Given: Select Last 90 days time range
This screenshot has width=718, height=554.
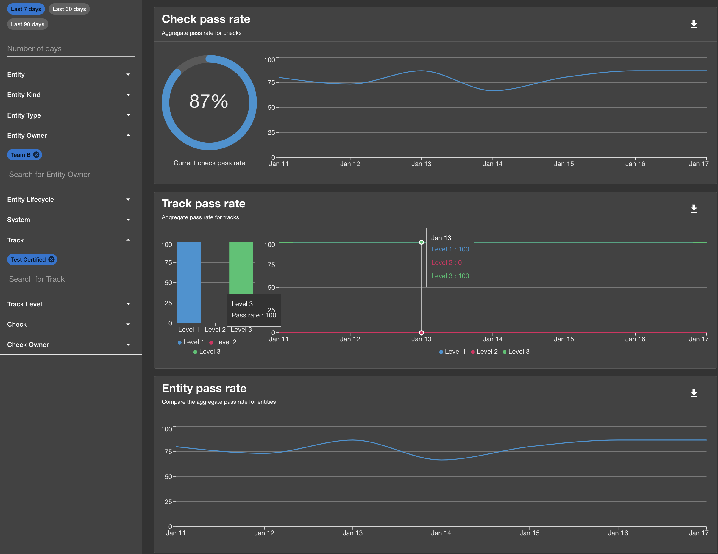Looking at the screenshot, I should (27, 23).
